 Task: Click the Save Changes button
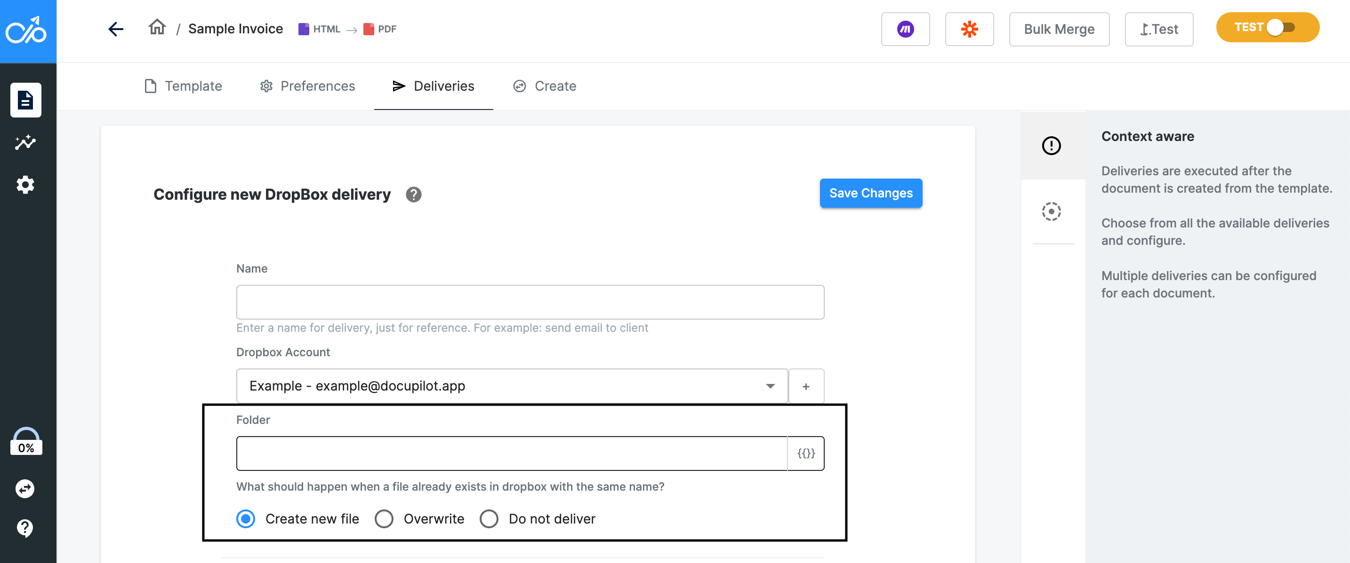click(x=870, y=193)
